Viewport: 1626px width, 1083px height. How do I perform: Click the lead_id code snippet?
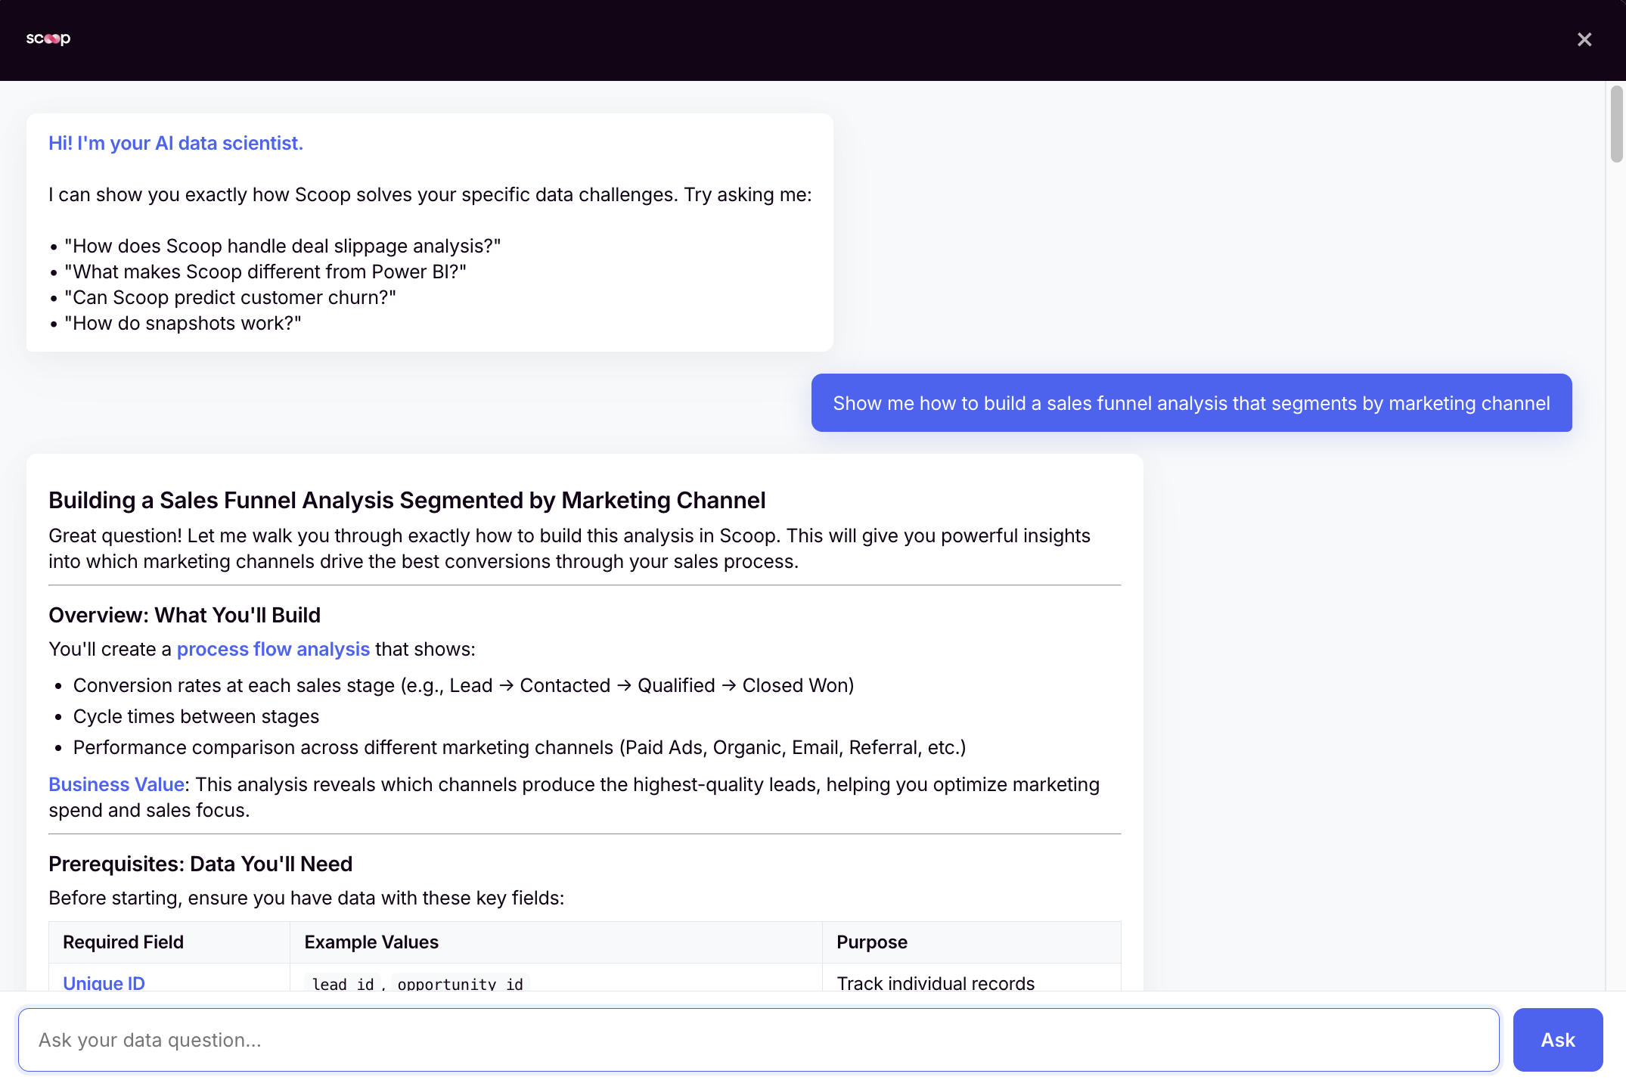(x=342, y=983)
